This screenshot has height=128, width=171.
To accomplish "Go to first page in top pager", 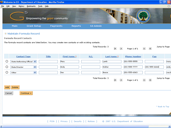I will pyautogui.click(x=115, y=49).
